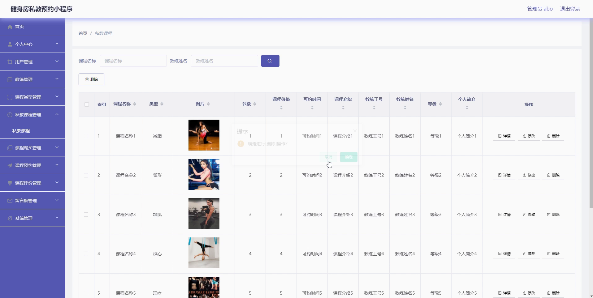Open 详情 for 课程名称4
The width and height of the screenshot is (593, 298).
(x=504, y=254)
